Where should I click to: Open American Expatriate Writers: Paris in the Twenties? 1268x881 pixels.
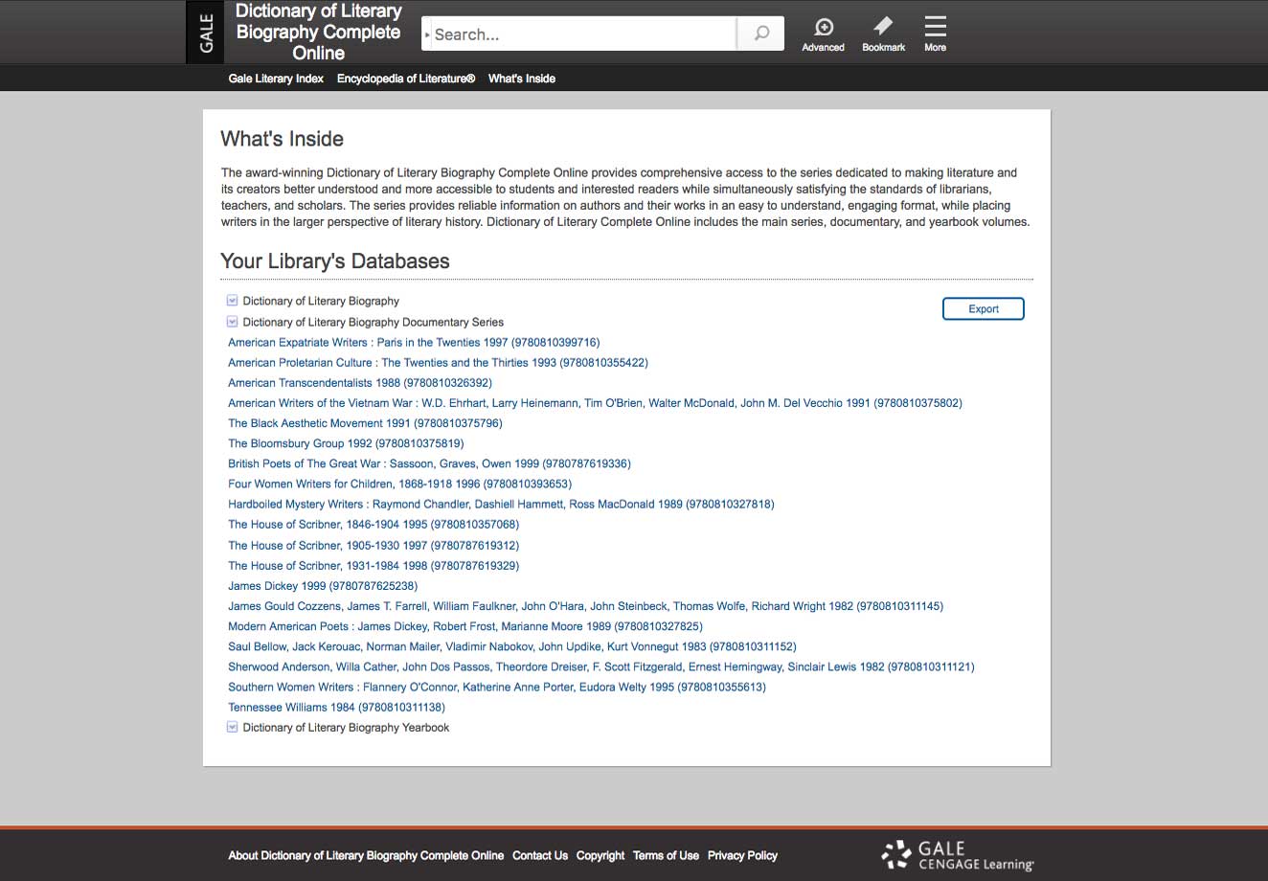(x=414, y=343)
